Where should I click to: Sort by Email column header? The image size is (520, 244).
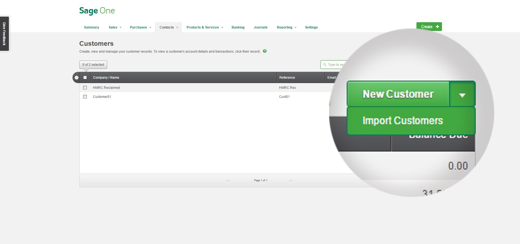(x=332, y=78)
